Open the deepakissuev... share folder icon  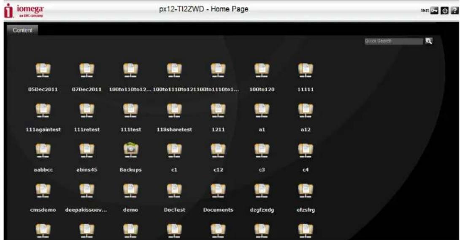87,191
